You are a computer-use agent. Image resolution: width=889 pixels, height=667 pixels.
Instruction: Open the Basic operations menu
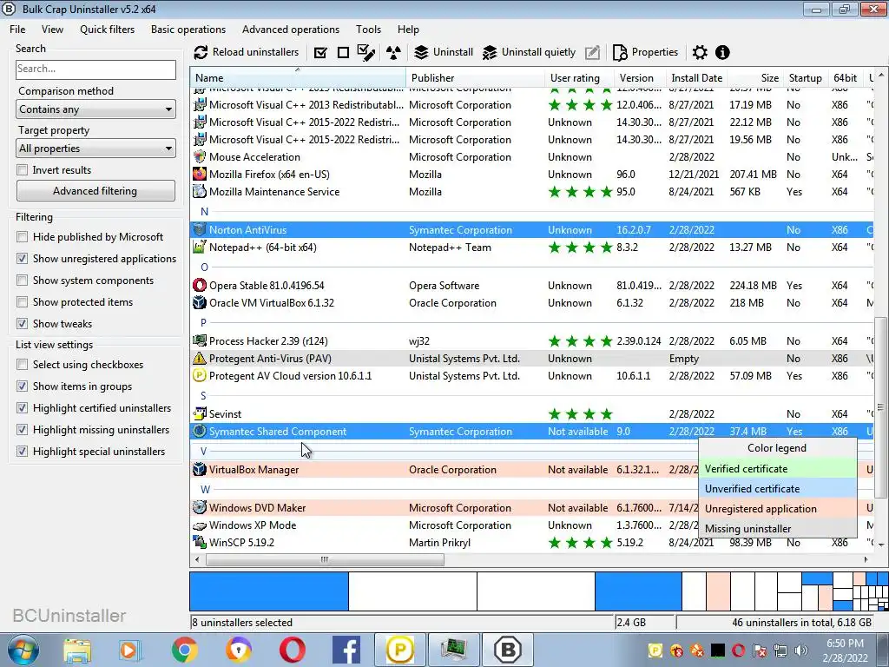188,30
